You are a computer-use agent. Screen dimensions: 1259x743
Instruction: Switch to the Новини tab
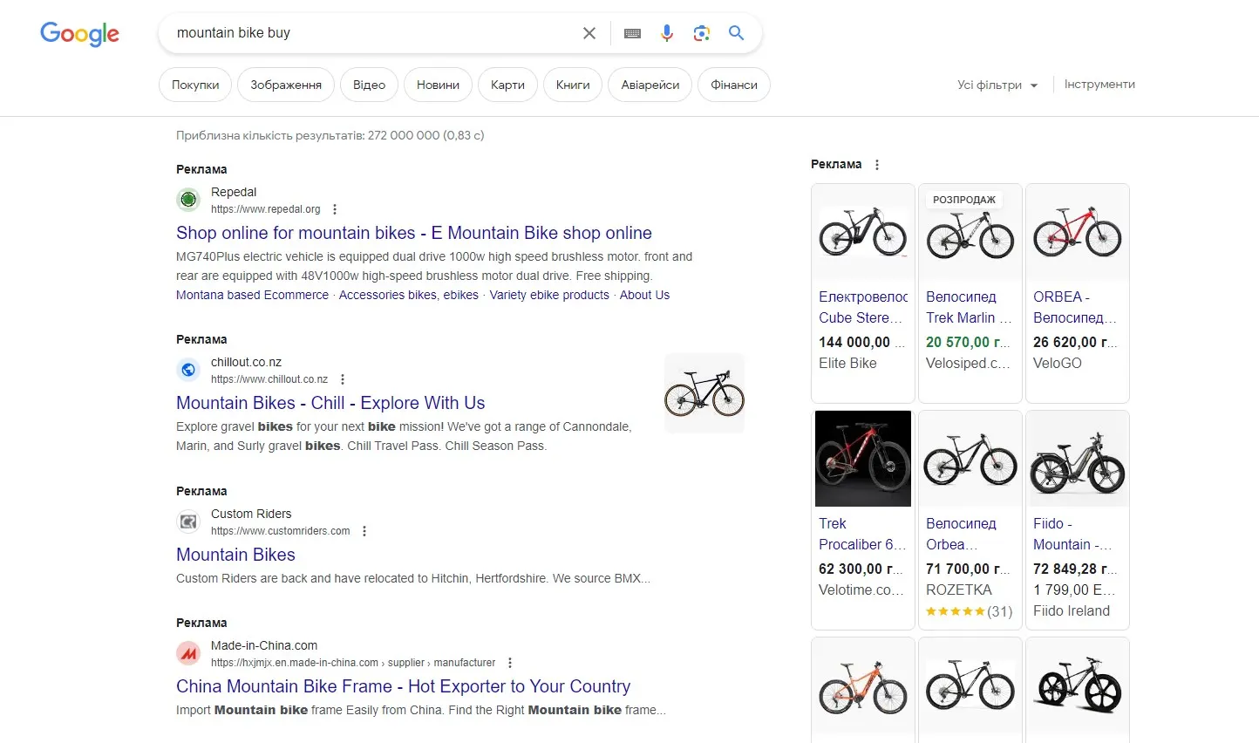438,85
